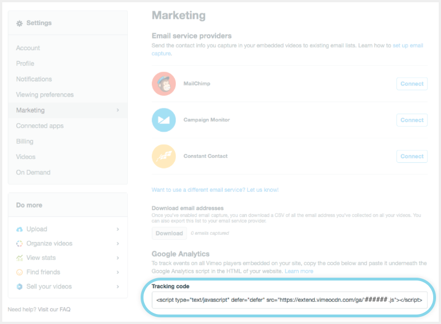The width and height of the screenshot is (441, 324).
Task: Click the Sell your videos icon
Action: [x=20, y=287]
